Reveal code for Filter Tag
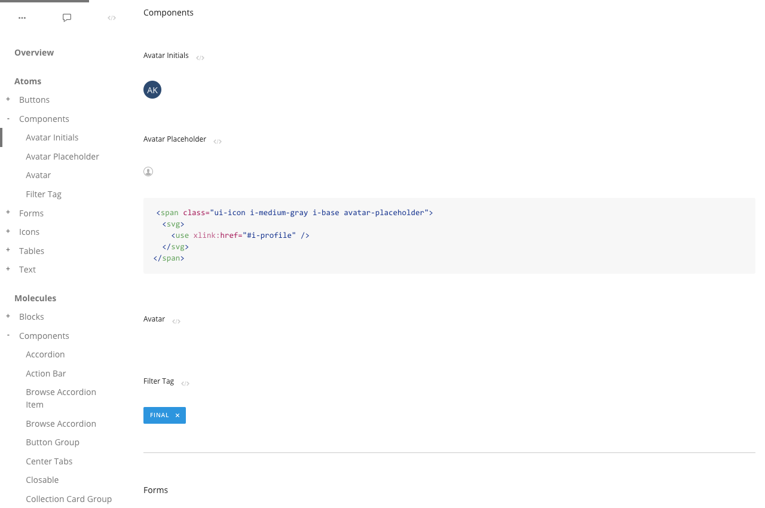The height and width of the screenshot is (508, 765). pos(185,384)
